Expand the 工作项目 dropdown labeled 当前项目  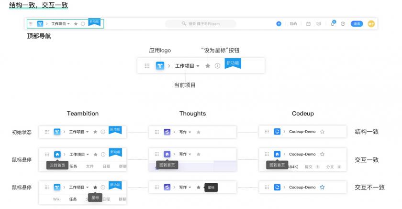tap(187, 66)
